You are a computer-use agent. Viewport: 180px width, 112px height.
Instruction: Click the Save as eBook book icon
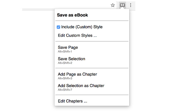coord(122,5)
